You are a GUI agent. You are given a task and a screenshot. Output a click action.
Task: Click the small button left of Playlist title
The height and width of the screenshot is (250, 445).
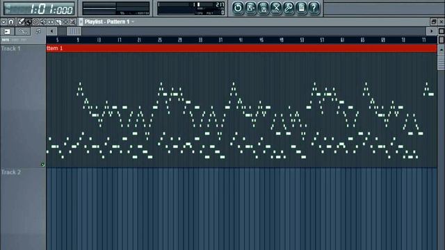pyautogui.click(x=81, y=22)
